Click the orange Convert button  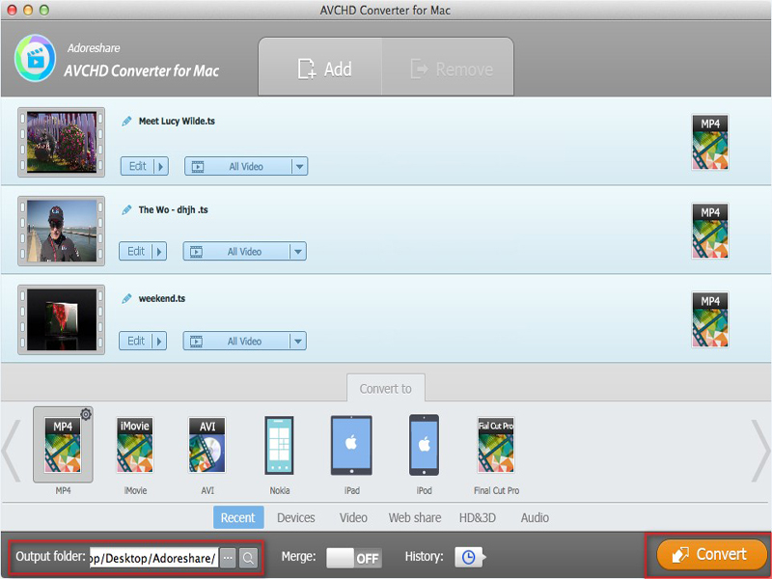pos(712,554)
